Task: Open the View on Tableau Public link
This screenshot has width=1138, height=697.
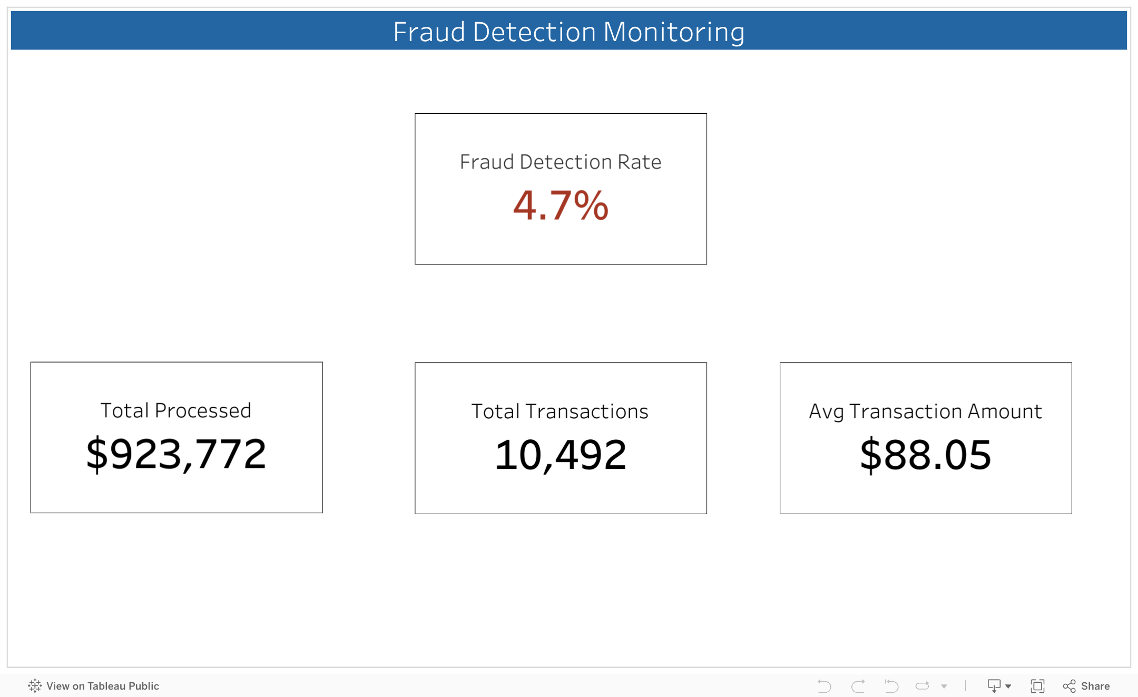Action: [x=102, y=686]
